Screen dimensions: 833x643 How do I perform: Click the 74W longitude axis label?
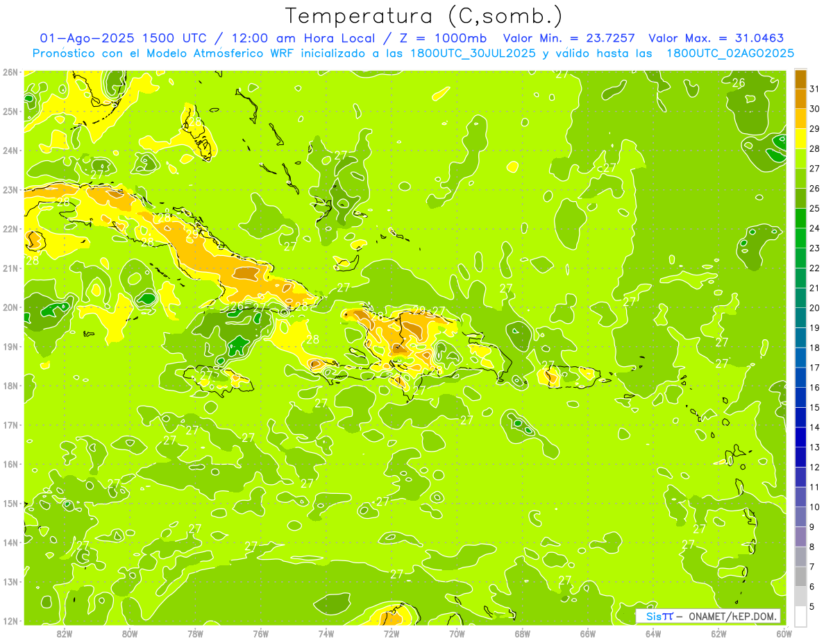pos(326,633)
